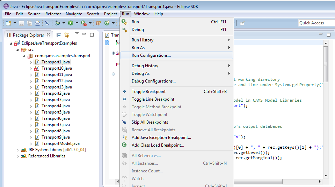Image resolution: width=335 pixels, height=187 pixels.
Task: Click the green Run toolbar button
Action: [71, 23]
